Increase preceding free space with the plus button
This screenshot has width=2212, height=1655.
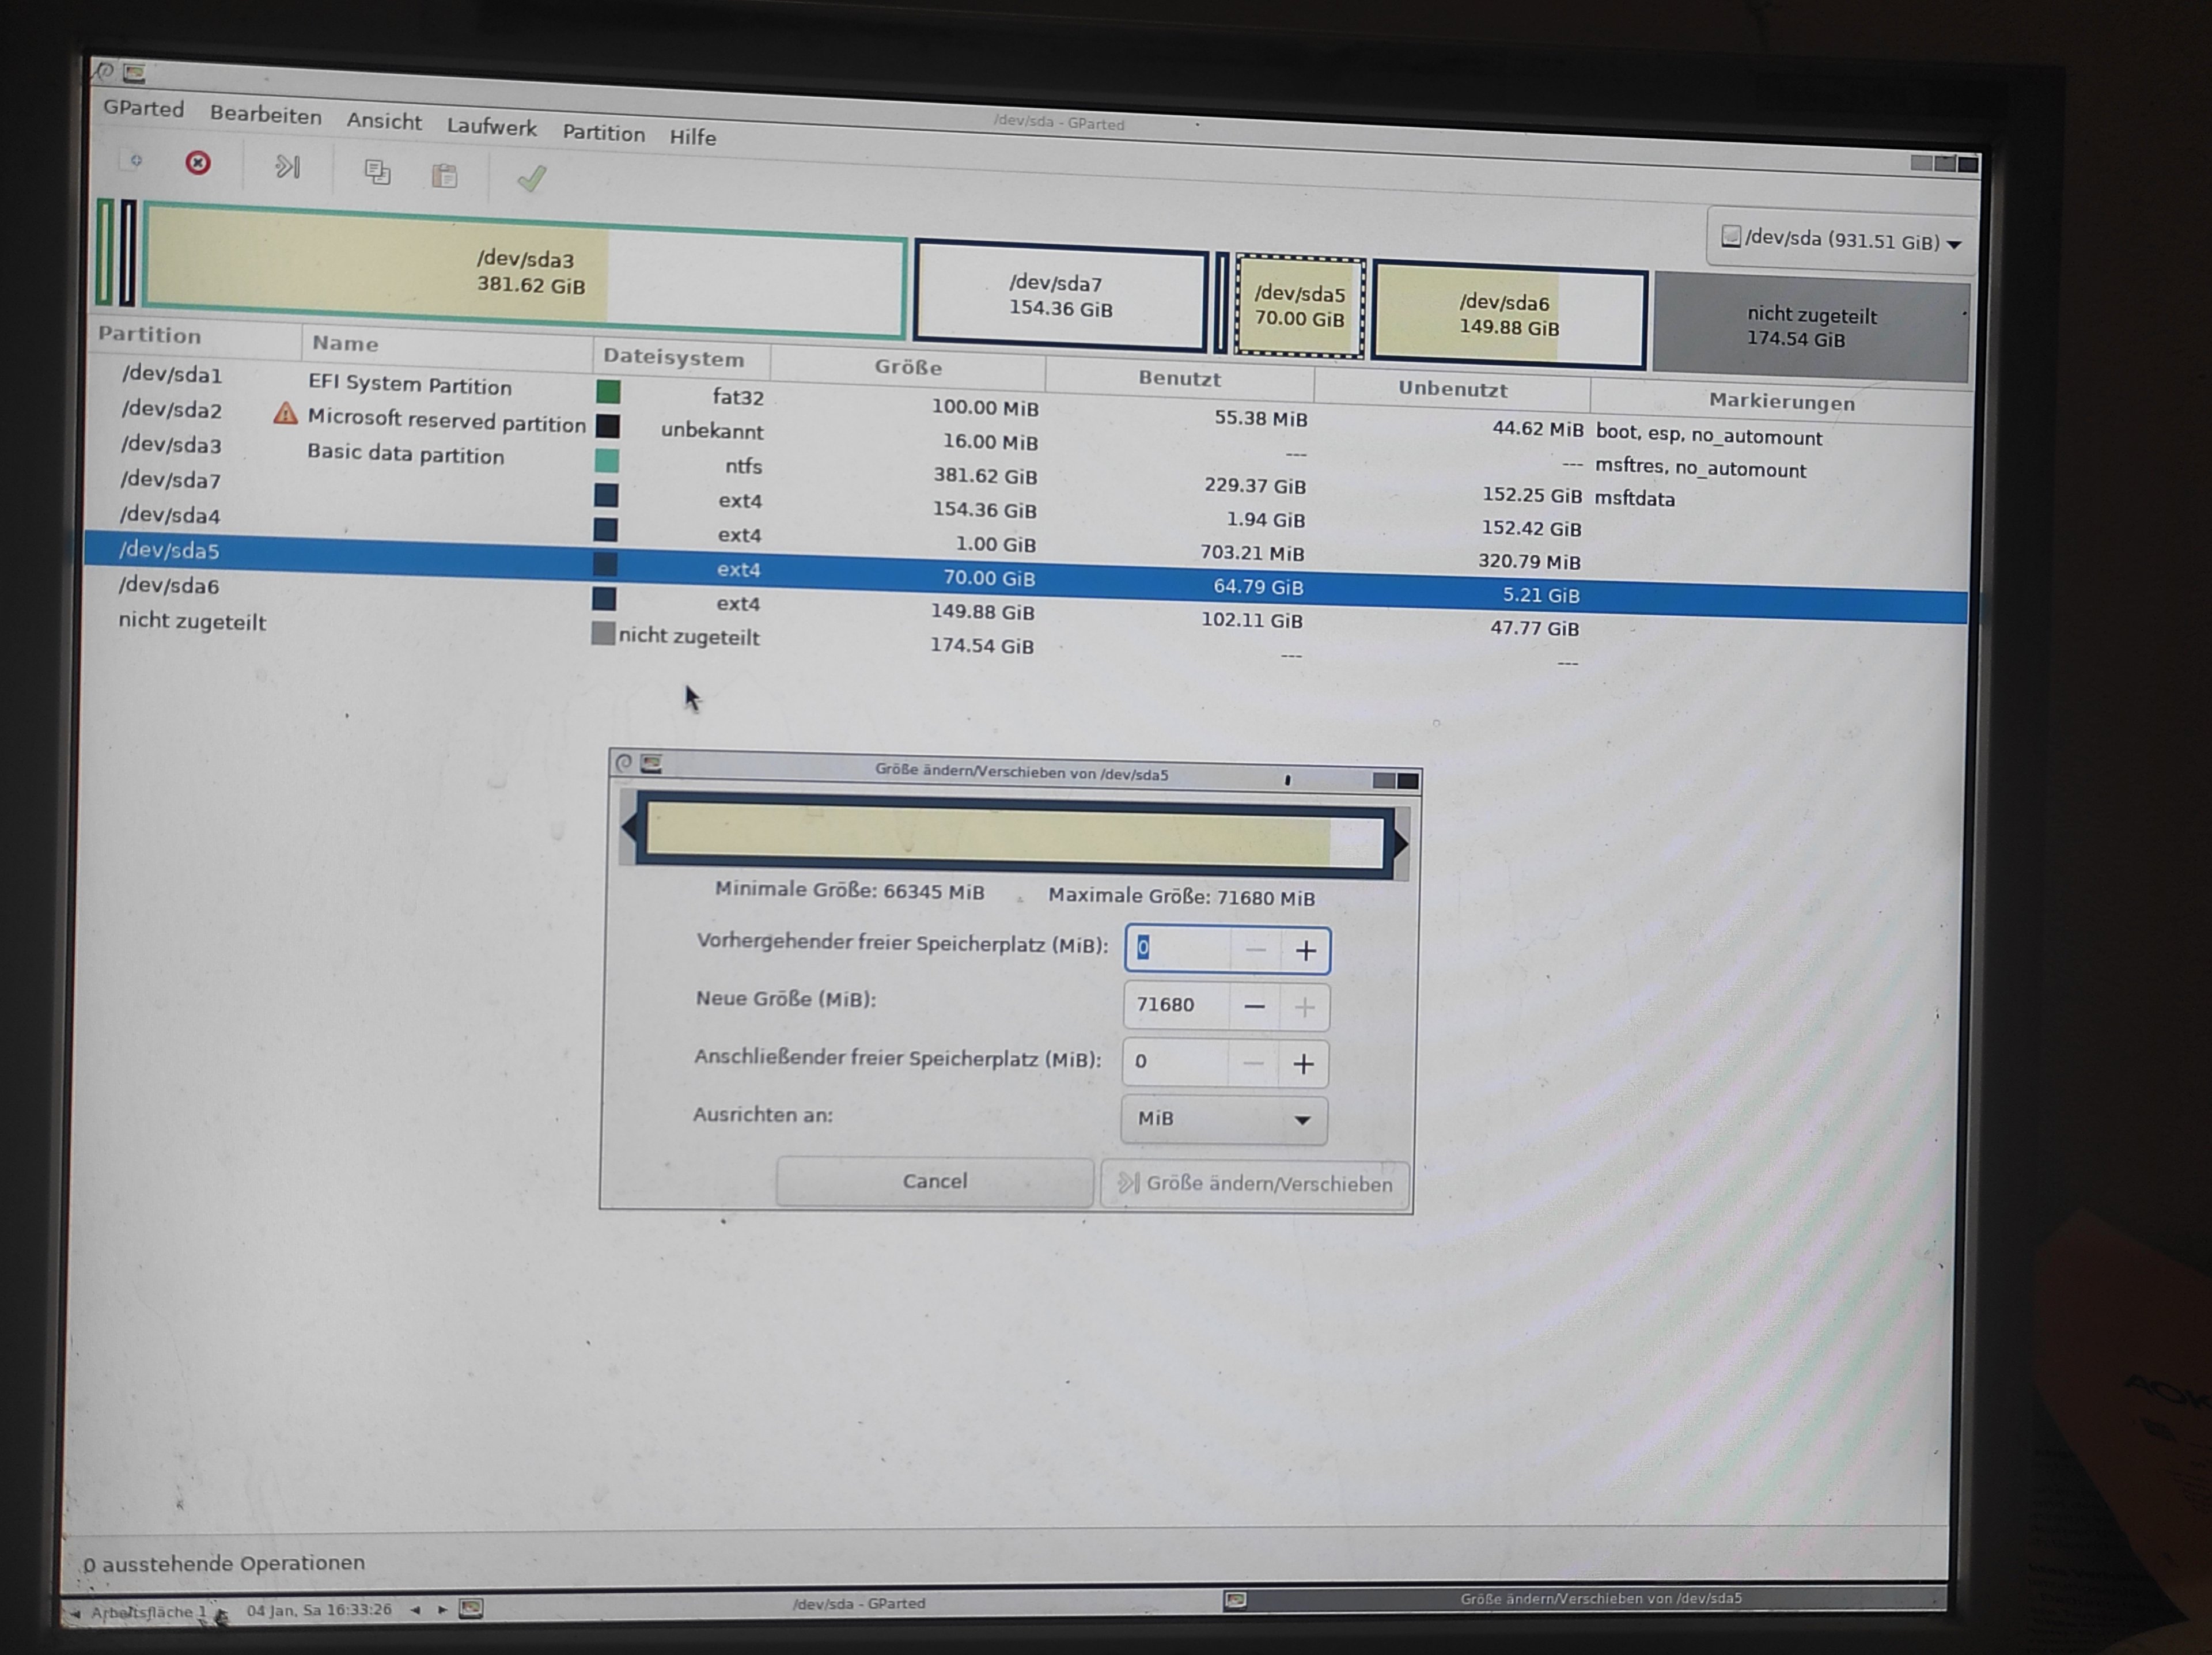pos(1305,951)
